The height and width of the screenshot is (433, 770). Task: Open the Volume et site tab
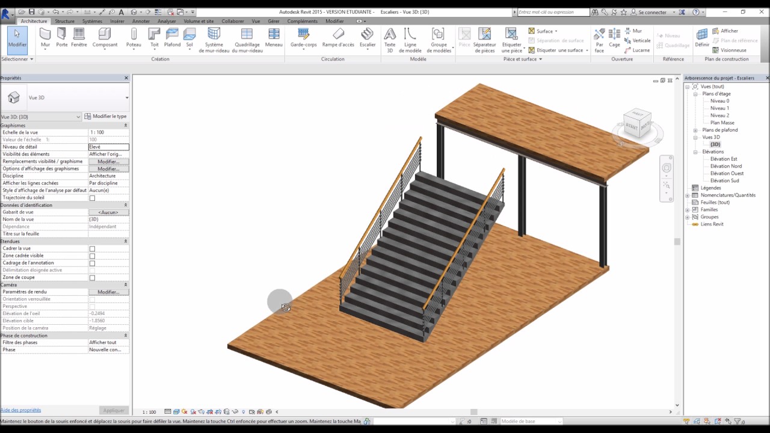point(199,21)
